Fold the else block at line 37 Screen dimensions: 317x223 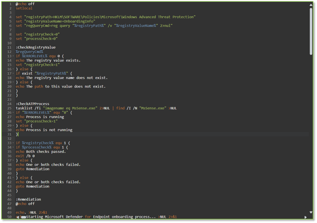[13, 161]
